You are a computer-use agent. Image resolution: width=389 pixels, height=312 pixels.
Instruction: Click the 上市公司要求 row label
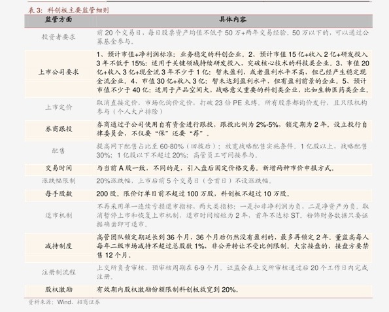(58, 72)
